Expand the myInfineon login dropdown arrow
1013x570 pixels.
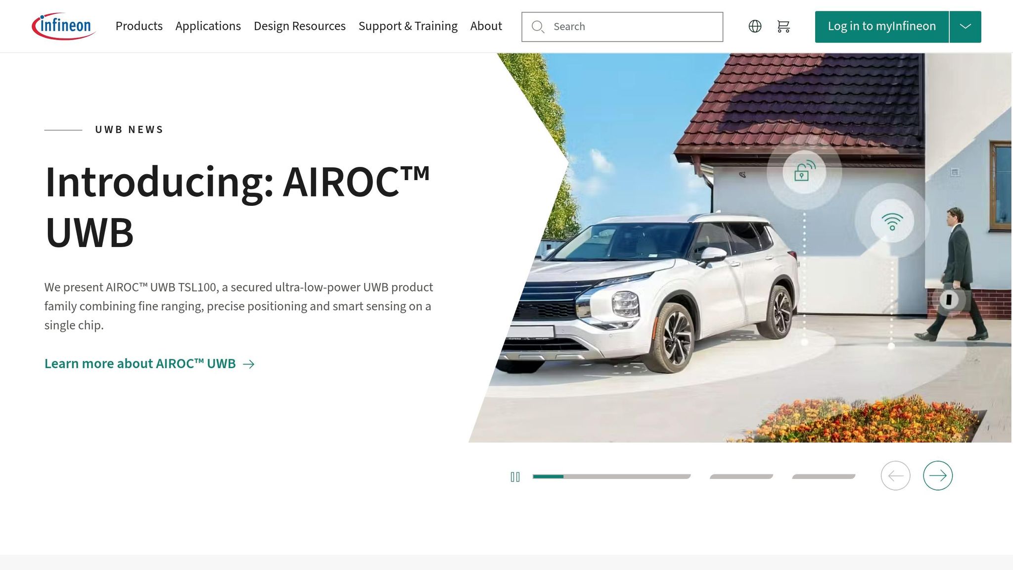coord(966,27)
